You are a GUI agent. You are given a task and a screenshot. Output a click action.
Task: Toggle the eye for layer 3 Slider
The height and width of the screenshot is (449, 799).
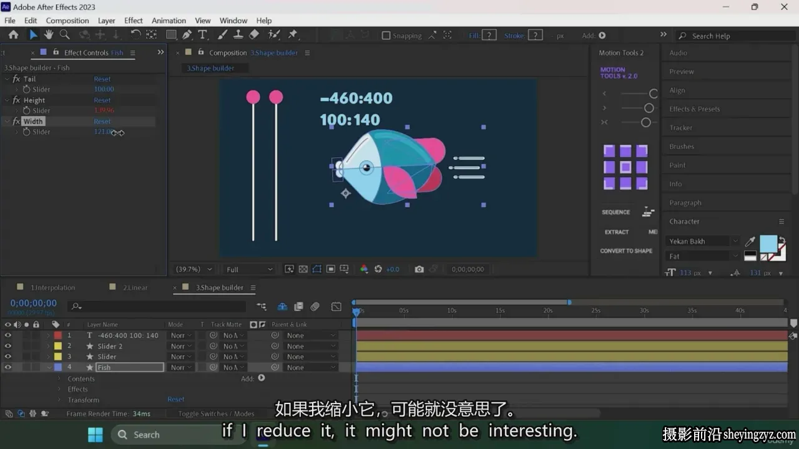(8, 357)
